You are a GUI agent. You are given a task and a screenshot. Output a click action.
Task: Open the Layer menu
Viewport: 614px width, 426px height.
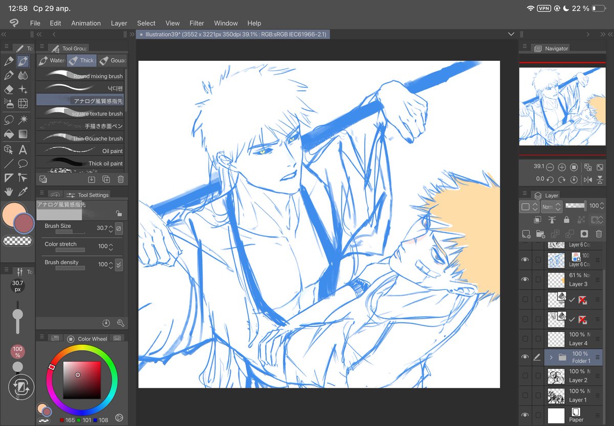click(119, 23)
